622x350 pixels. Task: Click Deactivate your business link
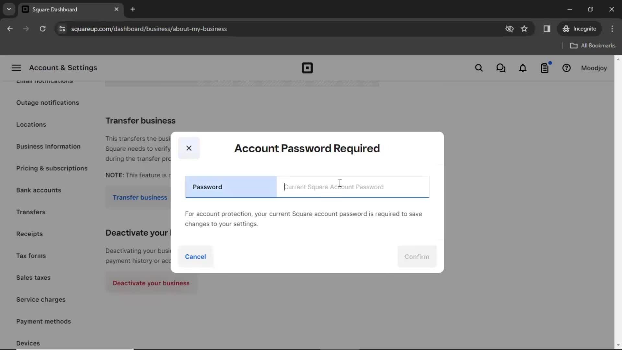coord(151,283)
